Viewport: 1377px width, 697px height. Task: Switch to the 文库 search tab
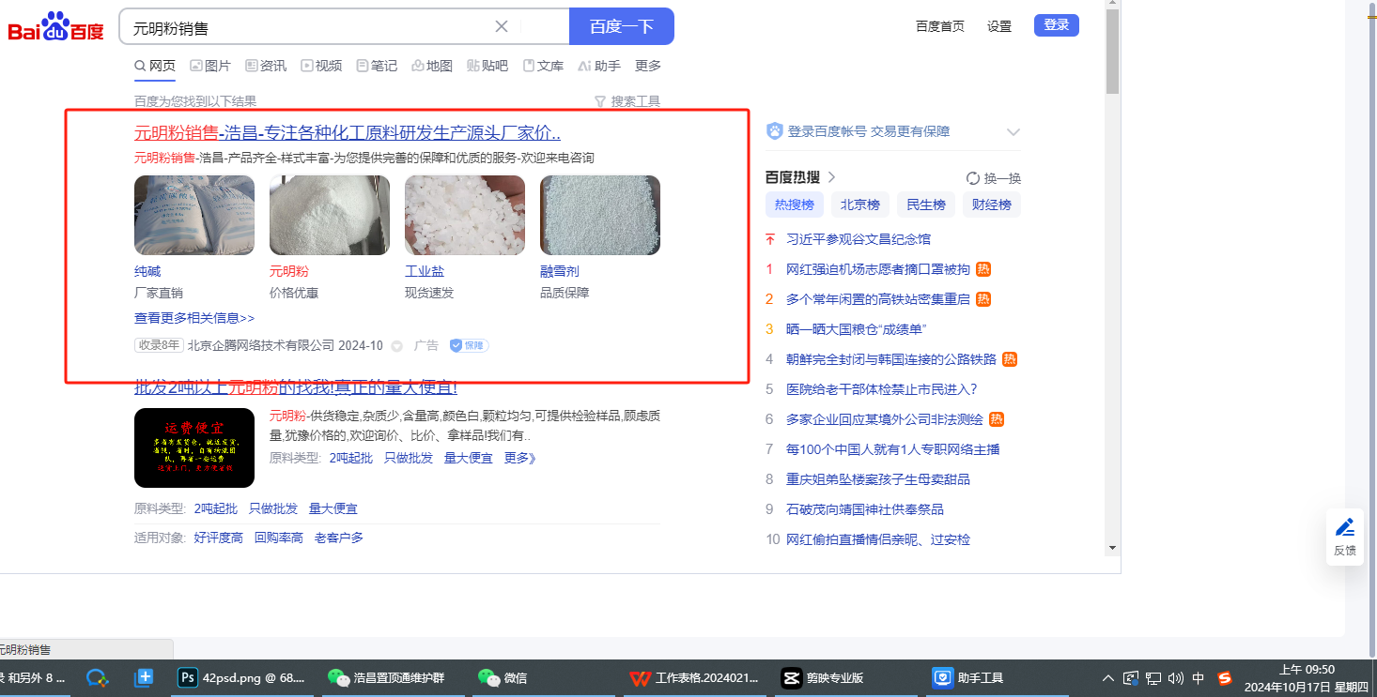coord(543,66)
